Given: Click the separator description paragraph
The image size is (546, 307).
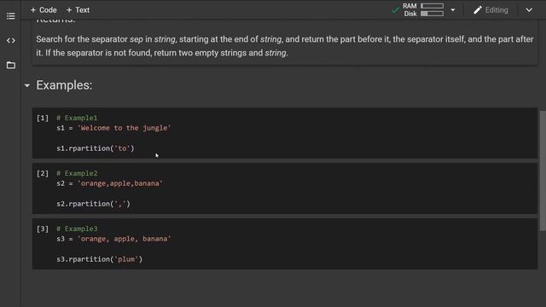Looking at the screenshot, I should (285, 46).
